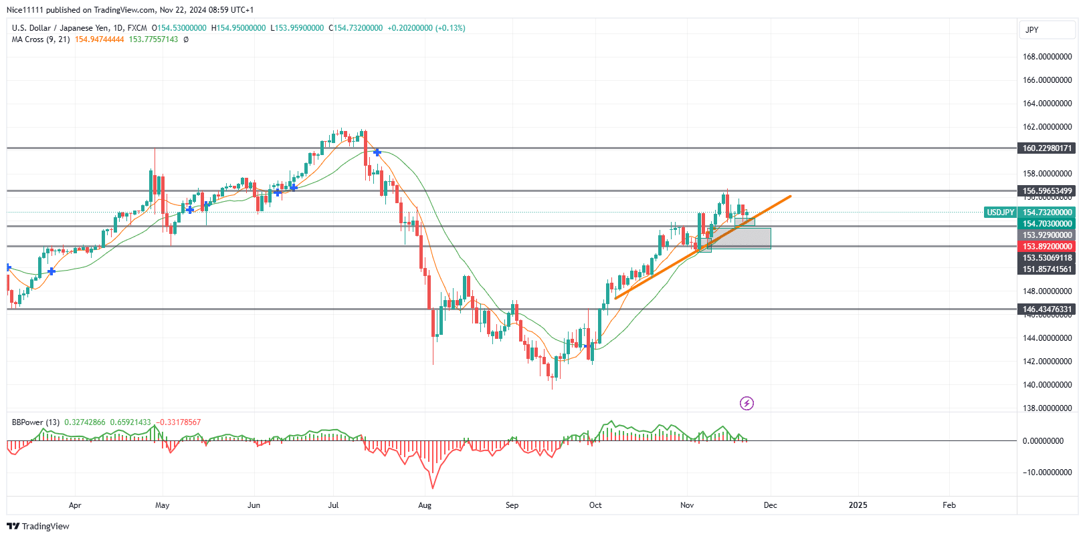
Task: Click the Aug label on time axis
Action: coord(425,505)
